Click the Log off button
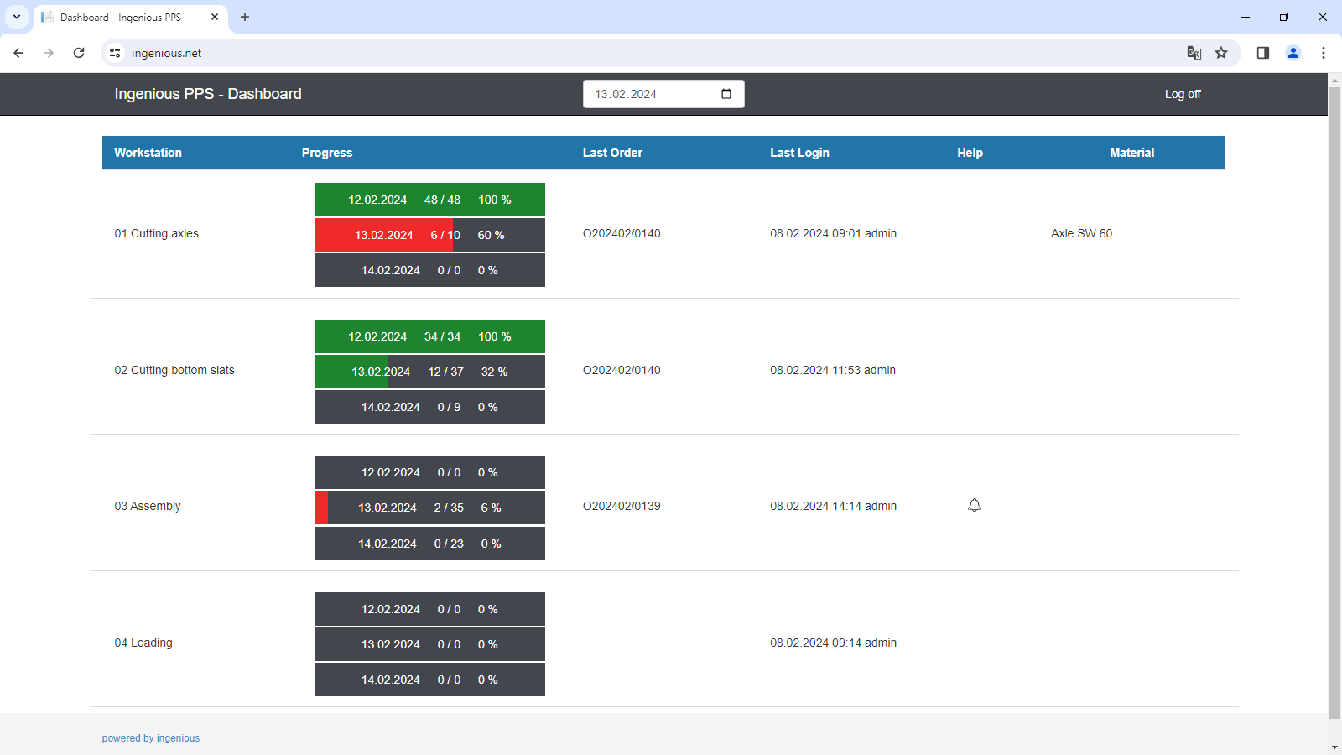The image size is (1342, 755). (x=1182, y=94)
